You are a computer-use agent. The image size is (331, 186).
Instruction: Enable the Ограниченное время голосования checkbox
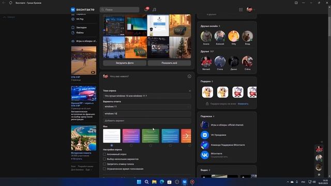pos(104,169)
